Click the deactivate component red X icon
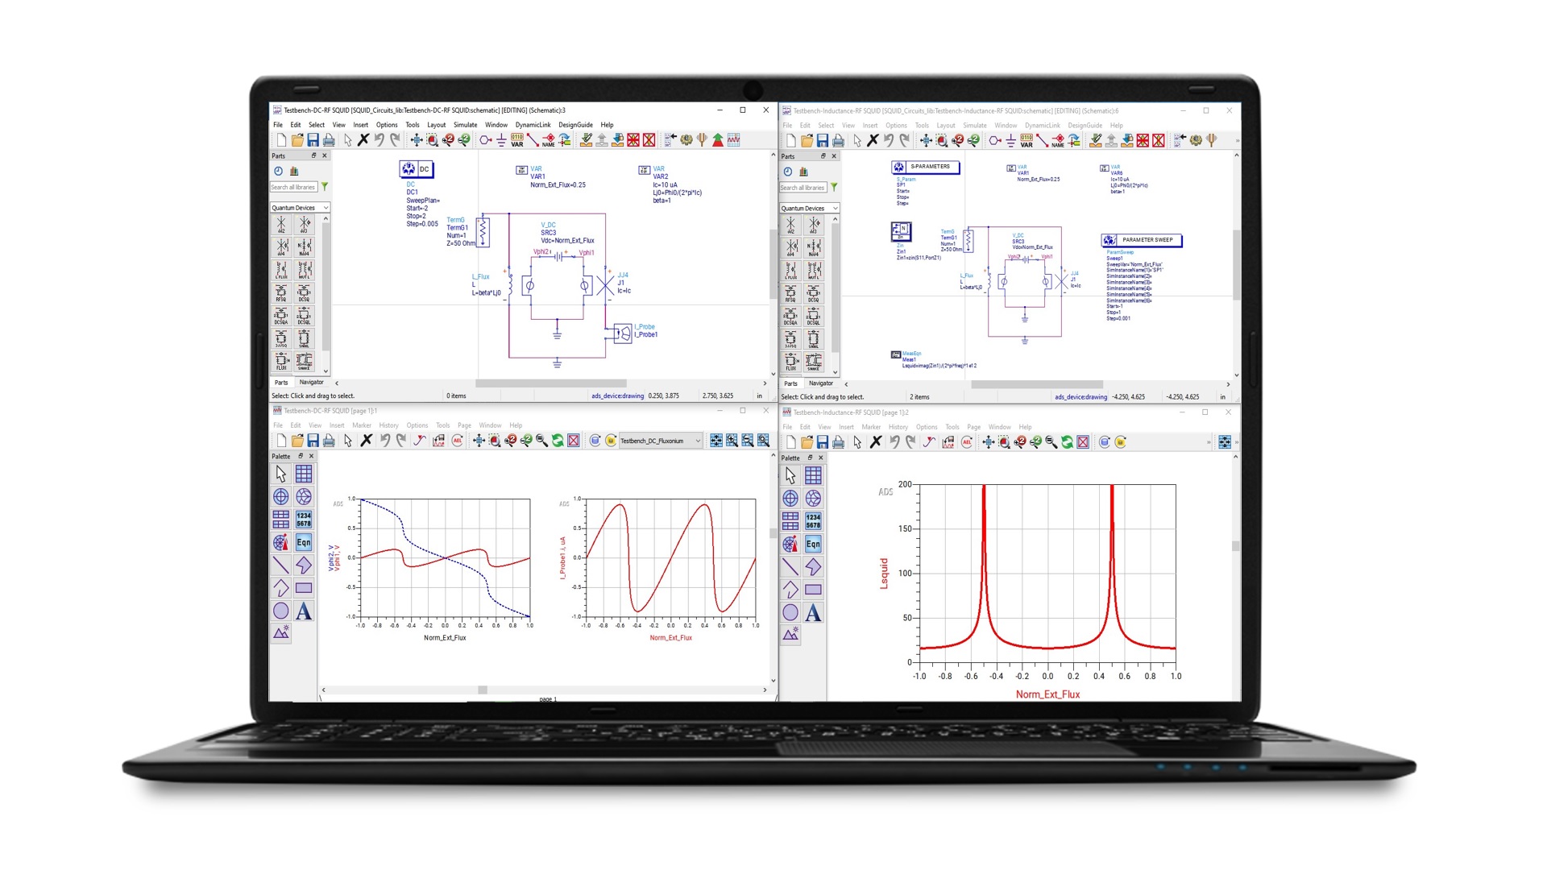The height and width of the screenshot is (870, 1547). 632,139
